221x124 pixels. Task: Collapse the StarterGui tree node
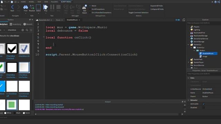189,44
